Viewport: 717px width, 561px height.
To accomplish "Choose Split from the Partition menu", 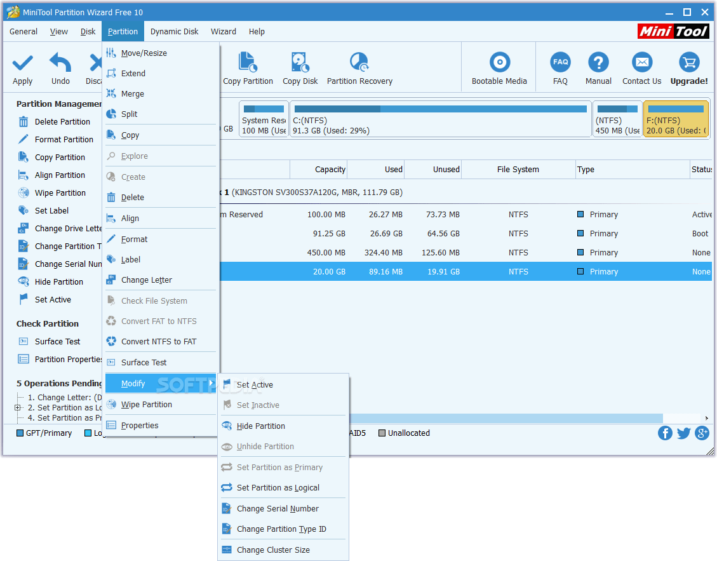I will coord(161,114).
